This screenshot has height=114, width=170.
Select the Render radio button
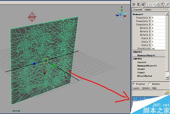point(150,84)
